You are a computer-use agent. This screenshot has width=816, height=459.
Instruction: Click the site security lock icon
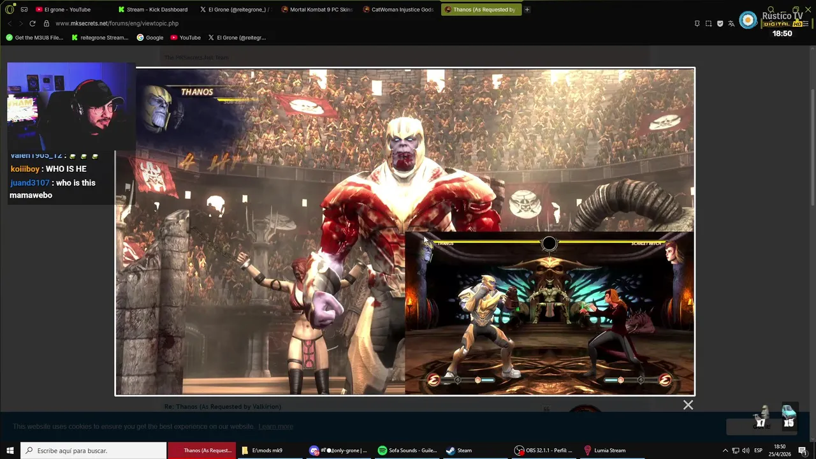pos(47,24)
